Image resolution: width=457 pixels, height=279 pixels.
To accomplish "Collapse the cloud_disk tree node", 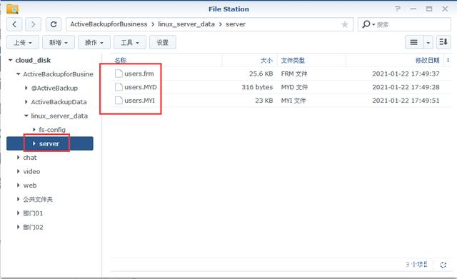I will [x=11, y=60].
